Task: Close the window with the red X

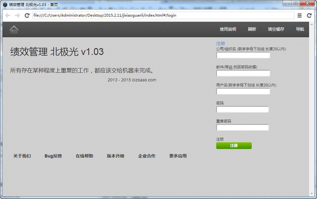Action: [x=307, y=3]
